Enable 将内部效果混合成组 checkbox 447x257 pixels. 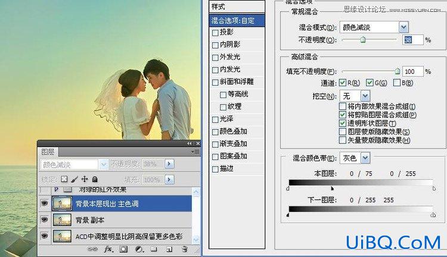click(x=342, y=106)
